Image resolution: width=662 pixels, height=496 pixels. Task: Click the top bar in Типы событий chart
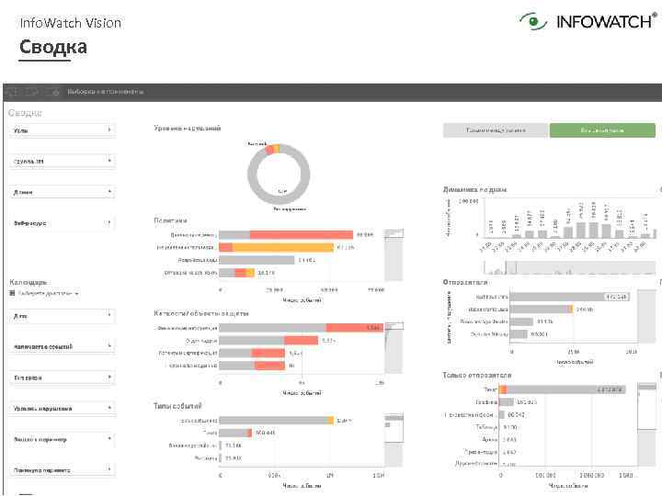pos(276,421)
